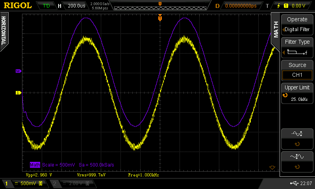Click the purple Math label box
Viewport: 315px width, 189px height.
point(35,165)
